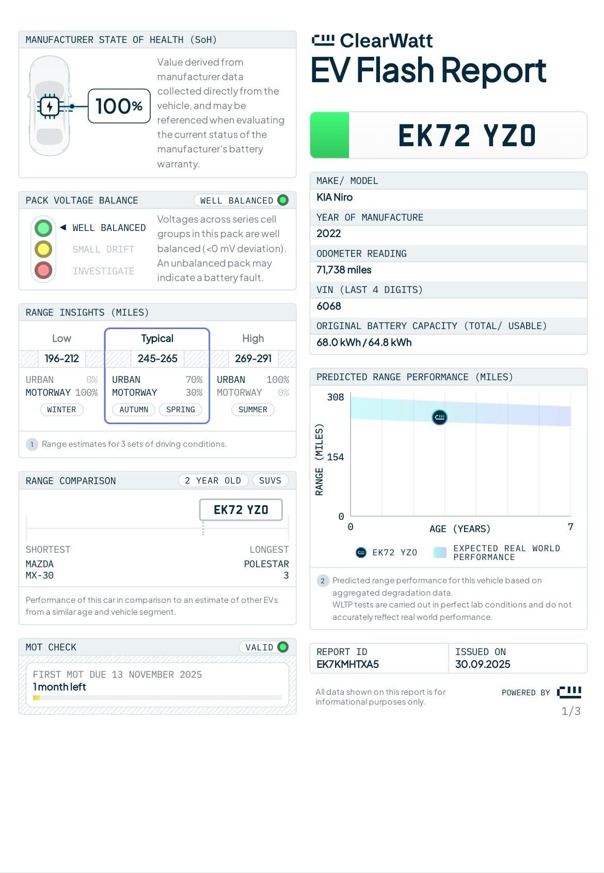Click the Powered By ClearWatt logo
This screenshot has width=604, height=873.
point(569,692)
